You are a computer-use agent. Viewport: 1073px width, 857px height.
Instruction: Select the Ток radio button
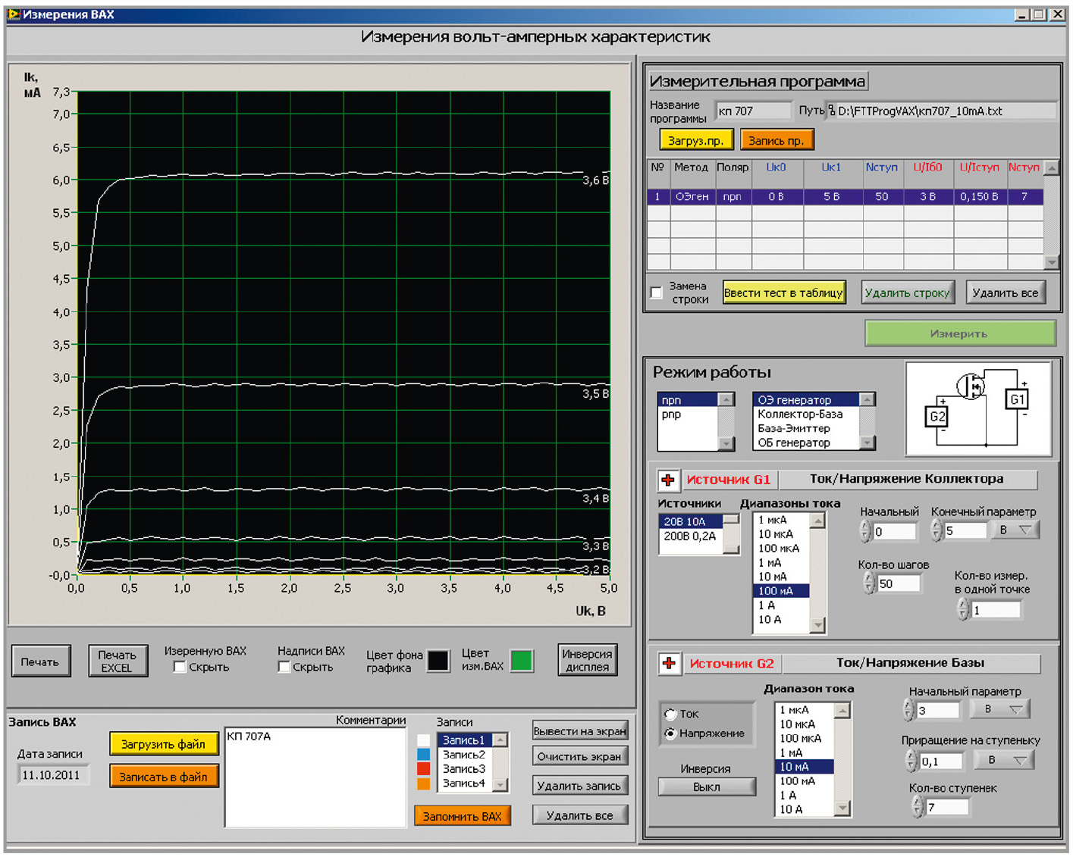click(x=670, y=714)
